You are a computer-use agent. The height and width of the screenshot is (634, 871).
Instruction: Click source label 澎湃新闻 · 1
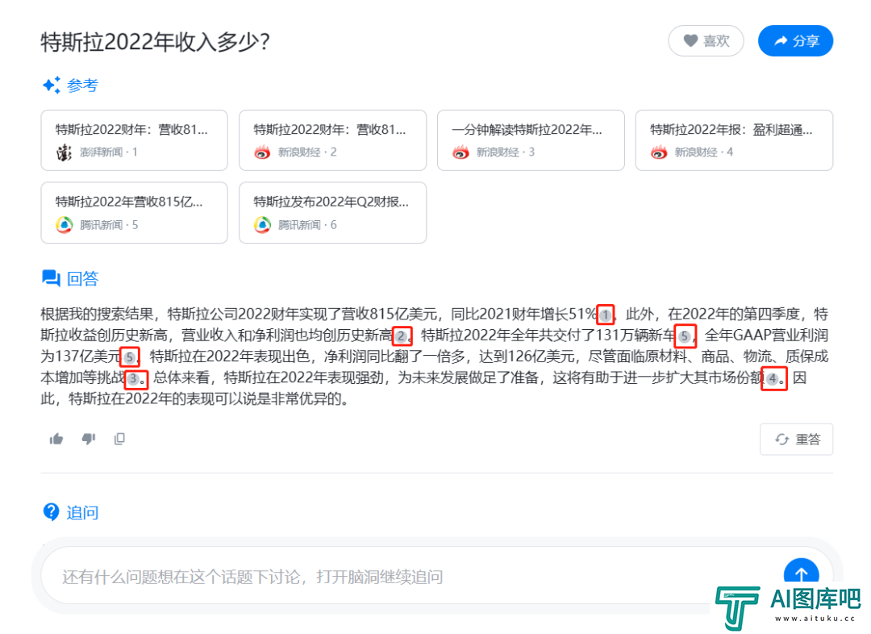point(109,152)
